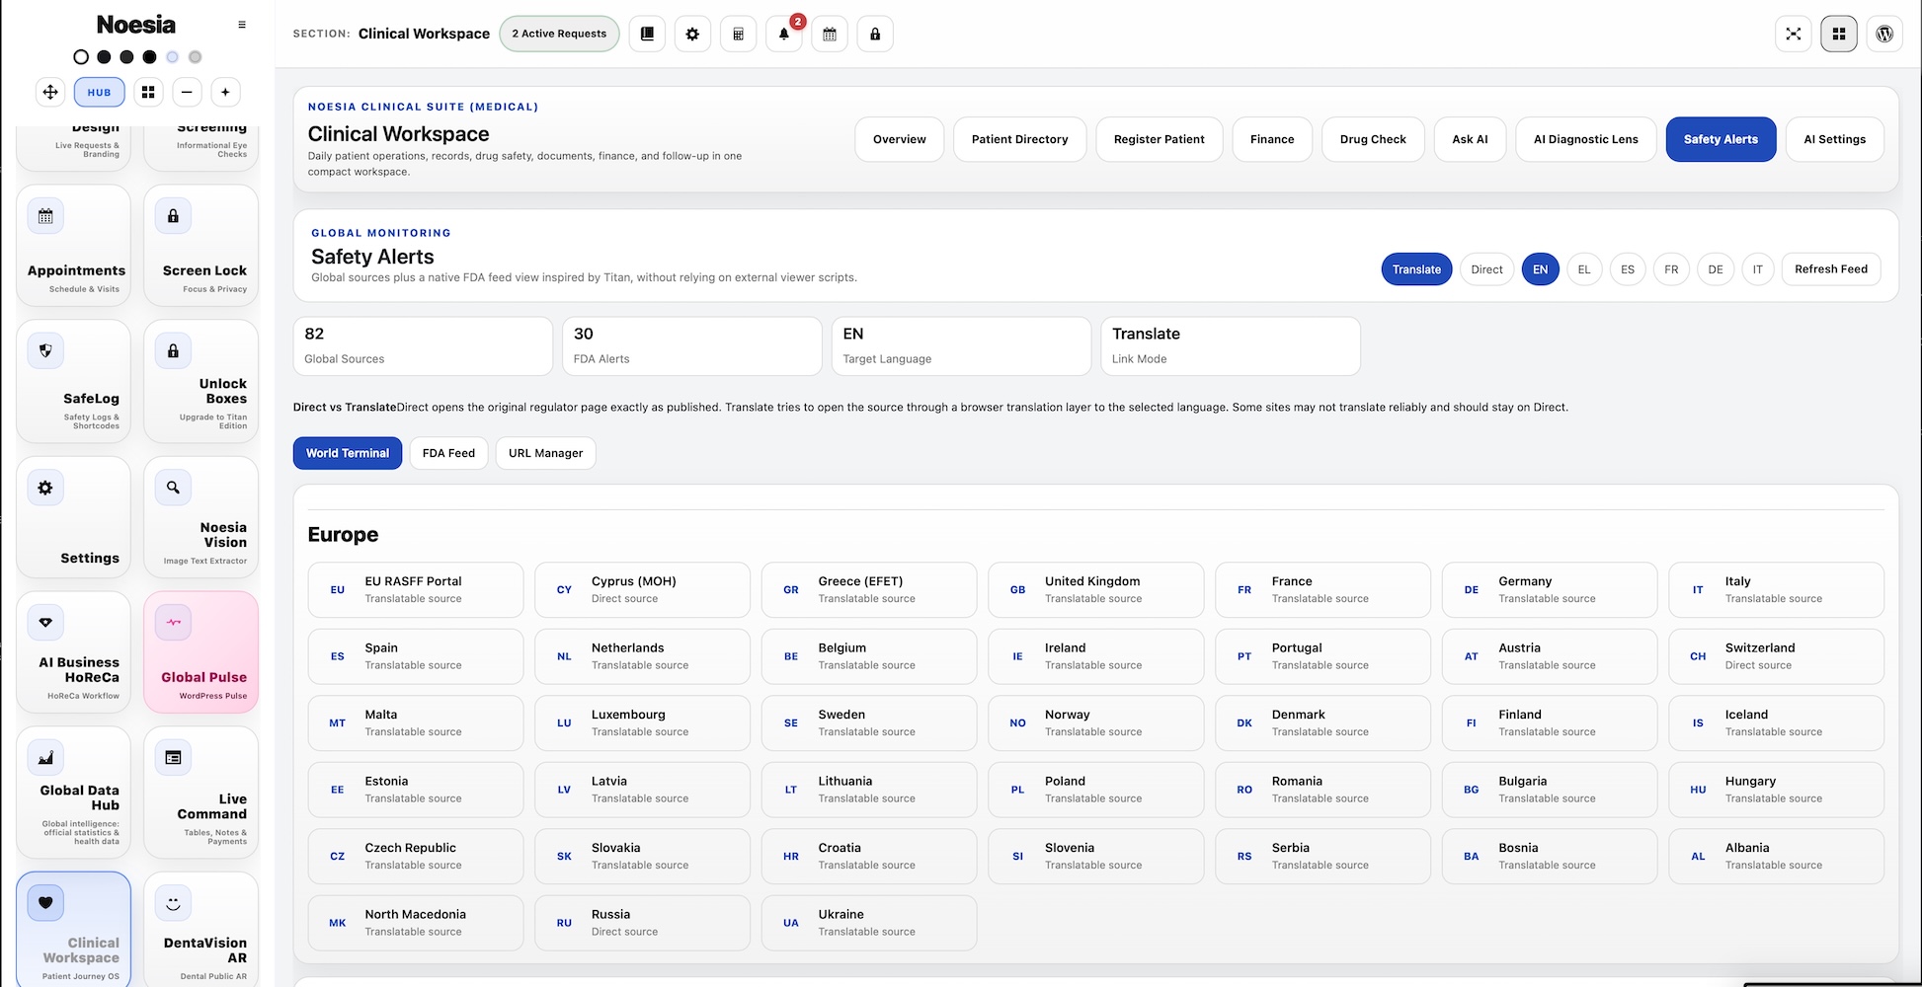Click the HUB button

[x=99, y=92]
